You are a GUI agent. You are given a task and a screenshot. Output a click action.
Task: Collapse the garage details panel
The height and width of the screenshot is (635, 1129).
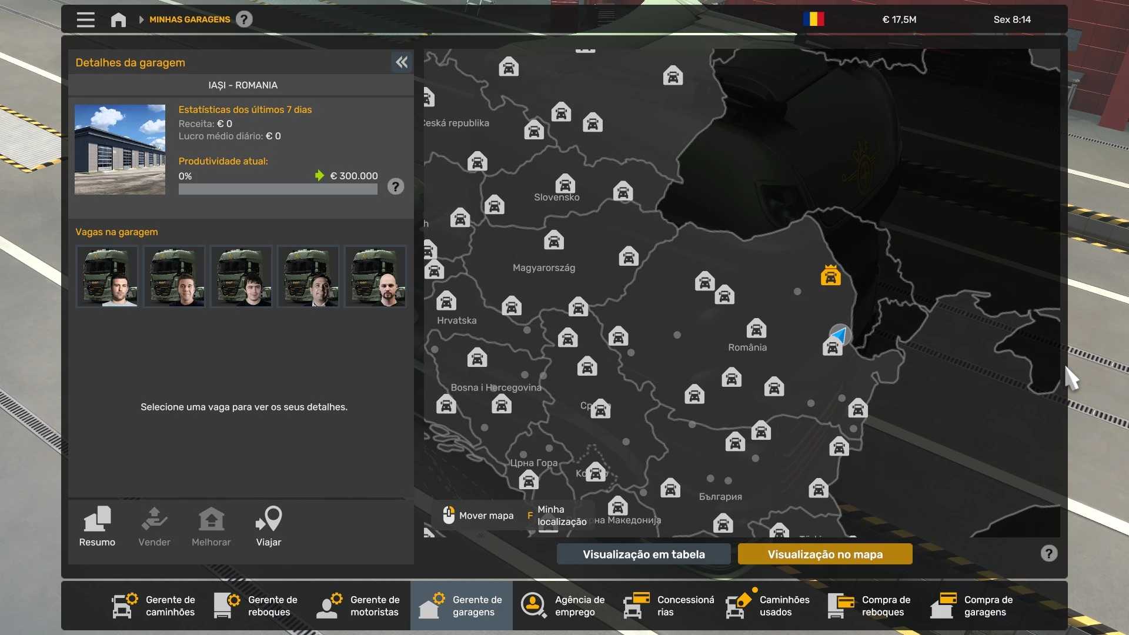pyautogui.click(x=402, y=62)
